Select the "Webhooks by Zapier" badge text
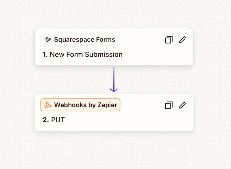Viewport: 231px width, 169px height. [85, 105]
